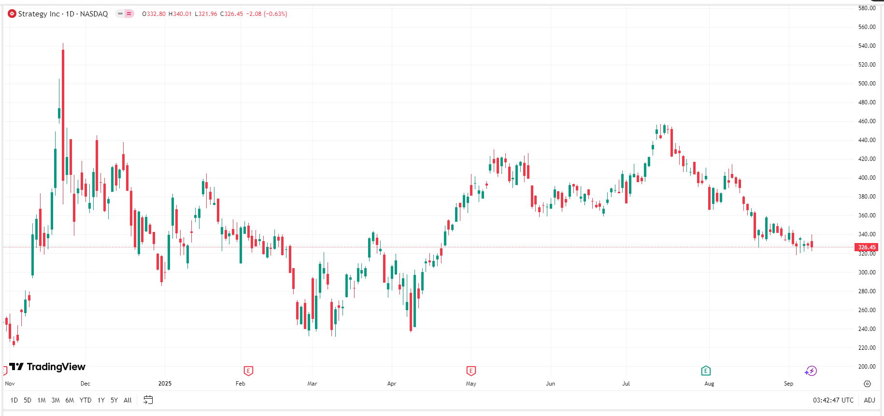Toggle the pink approximate-sign indicator
Screen dimensions: 884x416
point(129,14)
